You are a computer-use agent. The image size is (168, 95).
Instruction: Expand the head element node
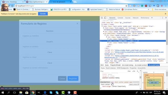point(102,24)
